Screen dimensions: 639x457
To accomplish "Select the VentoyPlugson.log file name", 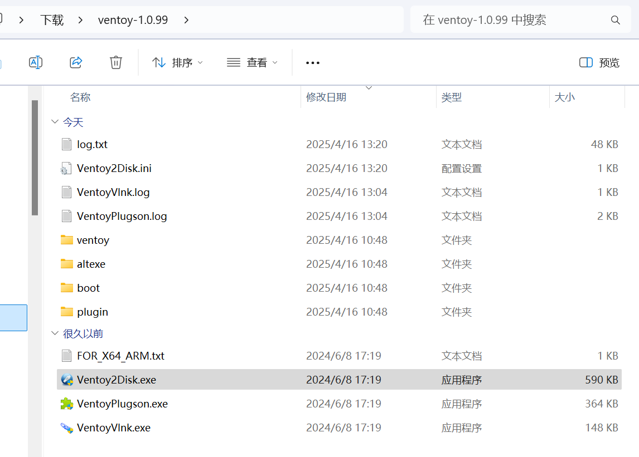I will point(122,216).
